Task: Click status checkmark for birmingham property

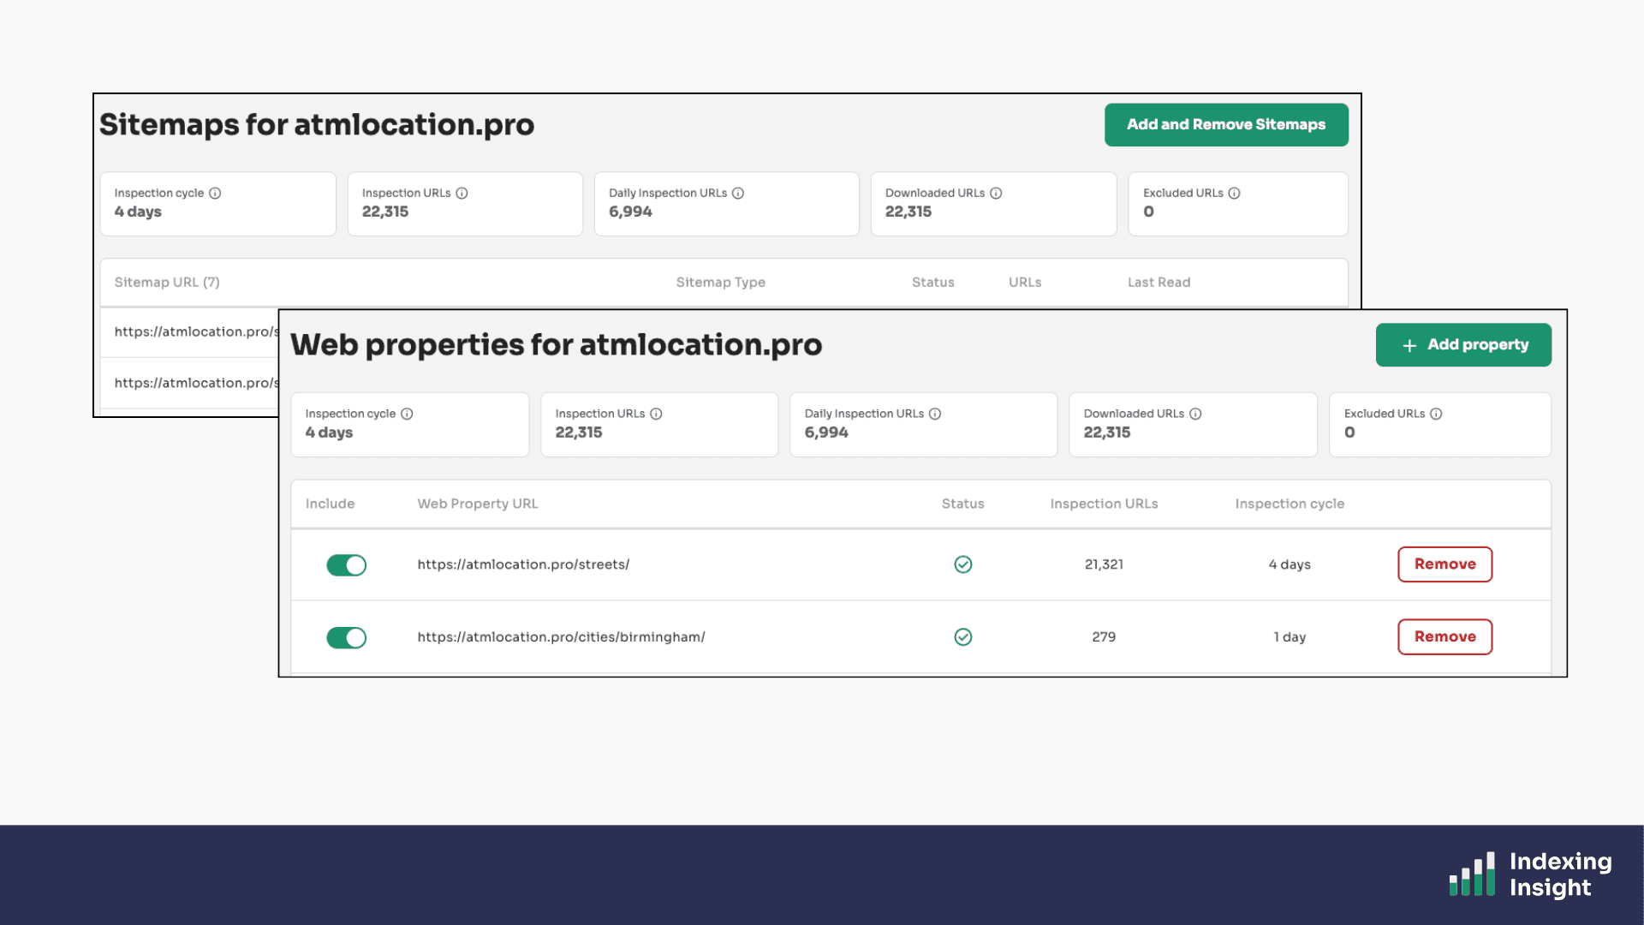Action: click(x=963, y=637)
